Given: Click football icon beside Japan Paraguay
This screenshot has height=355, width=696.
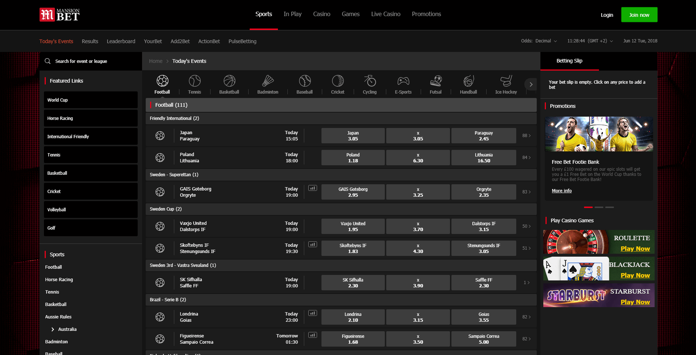Looking at the screenshot, I should click(160, 136).
